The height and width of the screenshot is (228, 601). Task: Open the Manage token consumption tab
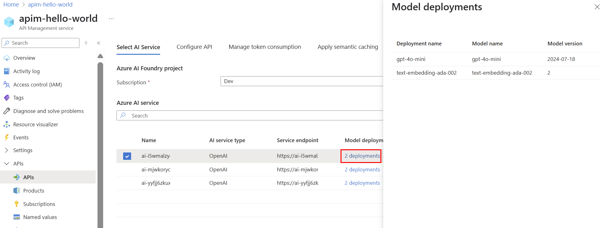[265, 47]
